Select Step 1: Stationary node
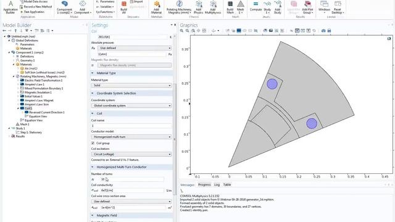The width and height of the screenshot is (395, 222). tap(31, 133)
